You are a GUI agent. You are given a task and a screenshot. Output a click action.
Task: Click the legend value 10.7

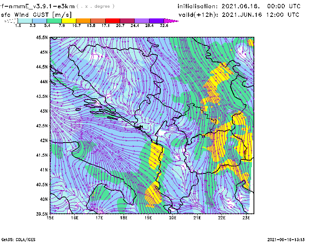click(76, 25)
